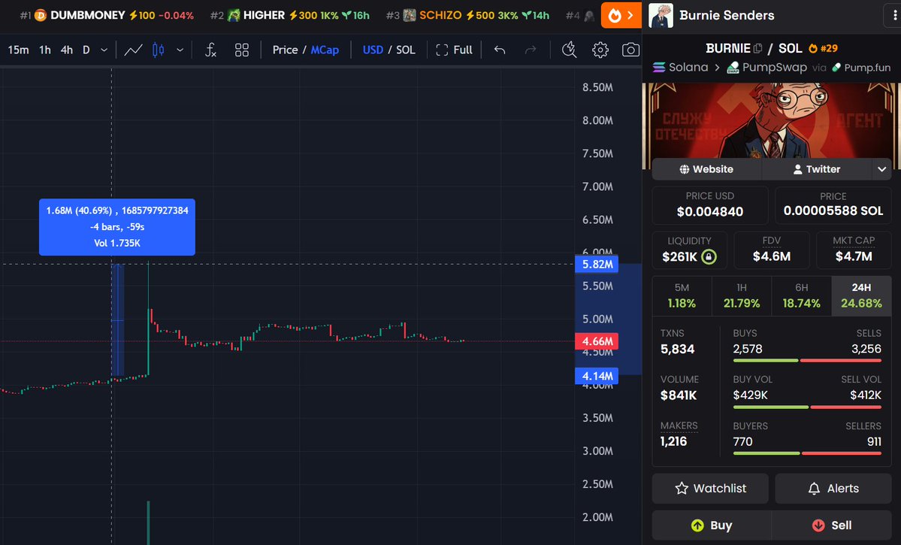
Task: Open chart settings gear
Action: [x=600, y=50]
